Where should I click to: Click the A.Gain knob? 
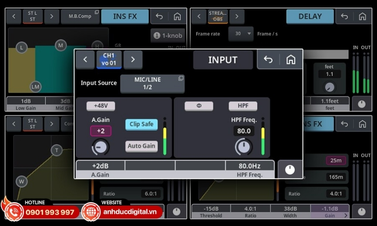tap(101, 147)
